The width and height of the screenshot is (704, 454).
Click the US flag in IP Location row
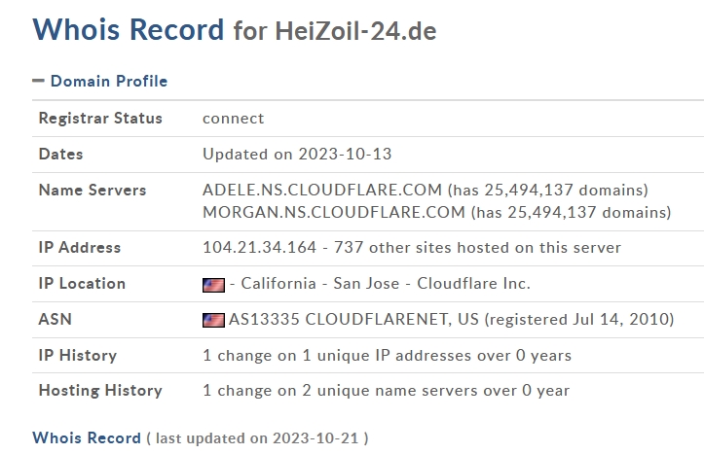213,285
